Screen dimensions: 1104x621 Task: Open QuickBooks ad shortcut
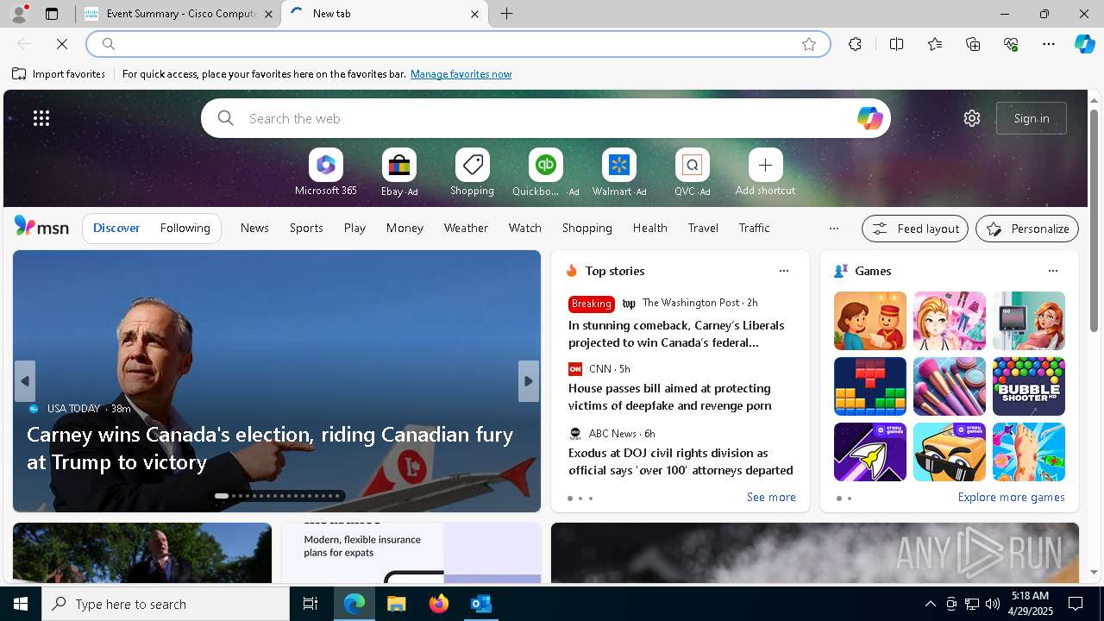pos(545,172)
